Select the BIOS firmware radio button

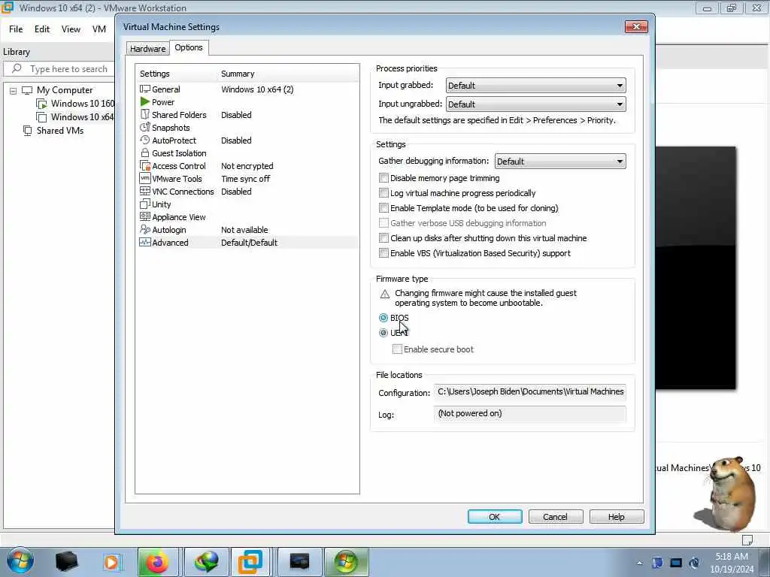point(383,318)
